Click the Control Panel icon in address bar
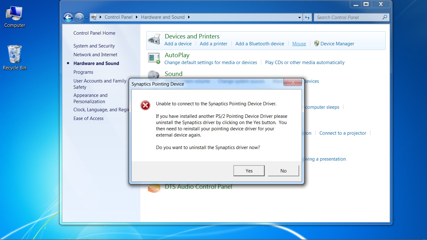 click(x=93, y=17)
